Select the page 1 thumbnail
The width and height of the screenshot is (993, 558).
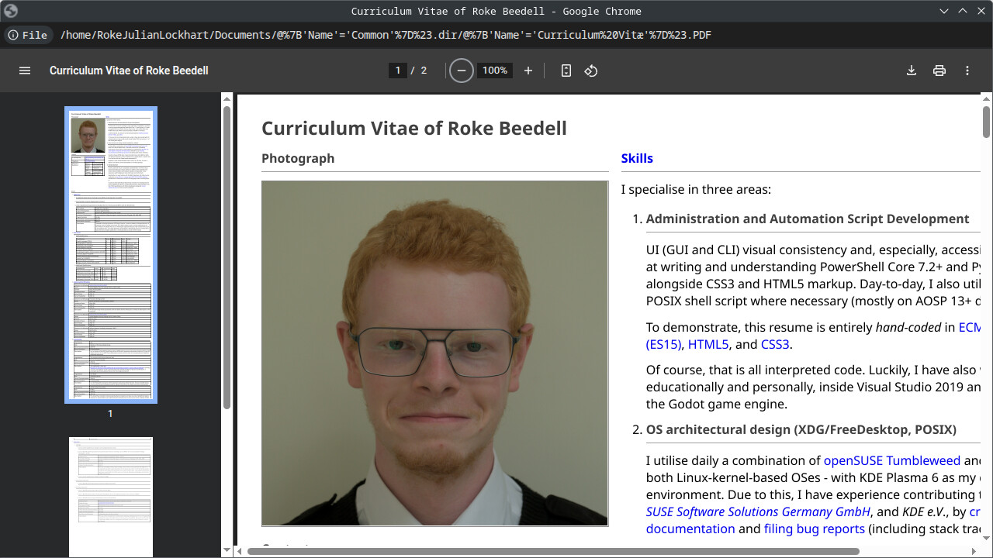coord(111,255)
